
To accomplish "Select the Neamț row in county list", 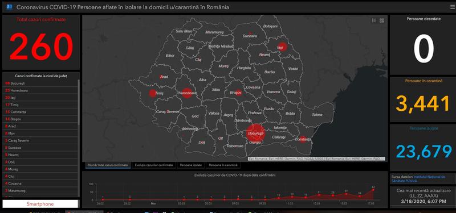I will click(x=40, y=154).
